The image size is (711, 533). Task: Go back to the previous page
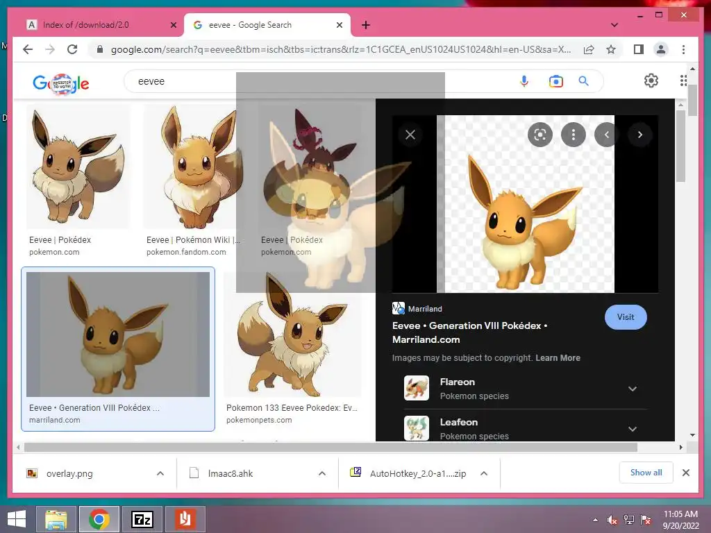click(x=28, y=49)
